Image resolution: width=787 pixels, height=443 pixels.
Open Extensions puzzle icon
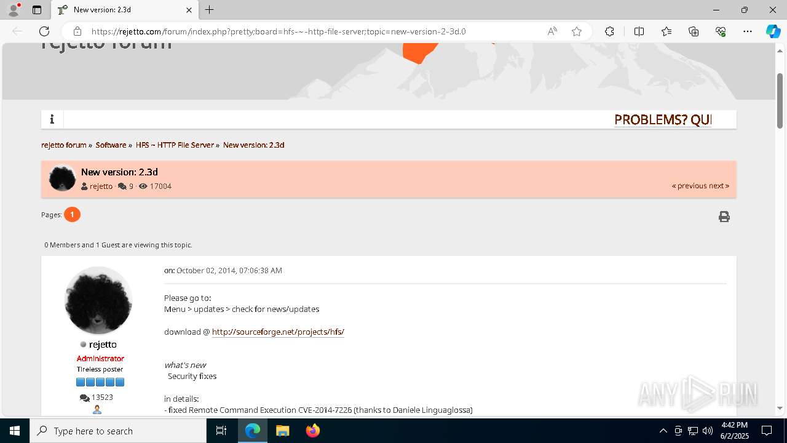pyautogui.click(x=609, y=31)
